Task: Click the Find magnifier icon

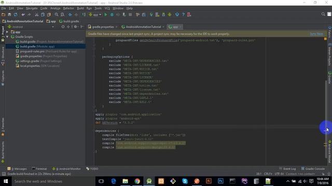Action: [57, 14]
